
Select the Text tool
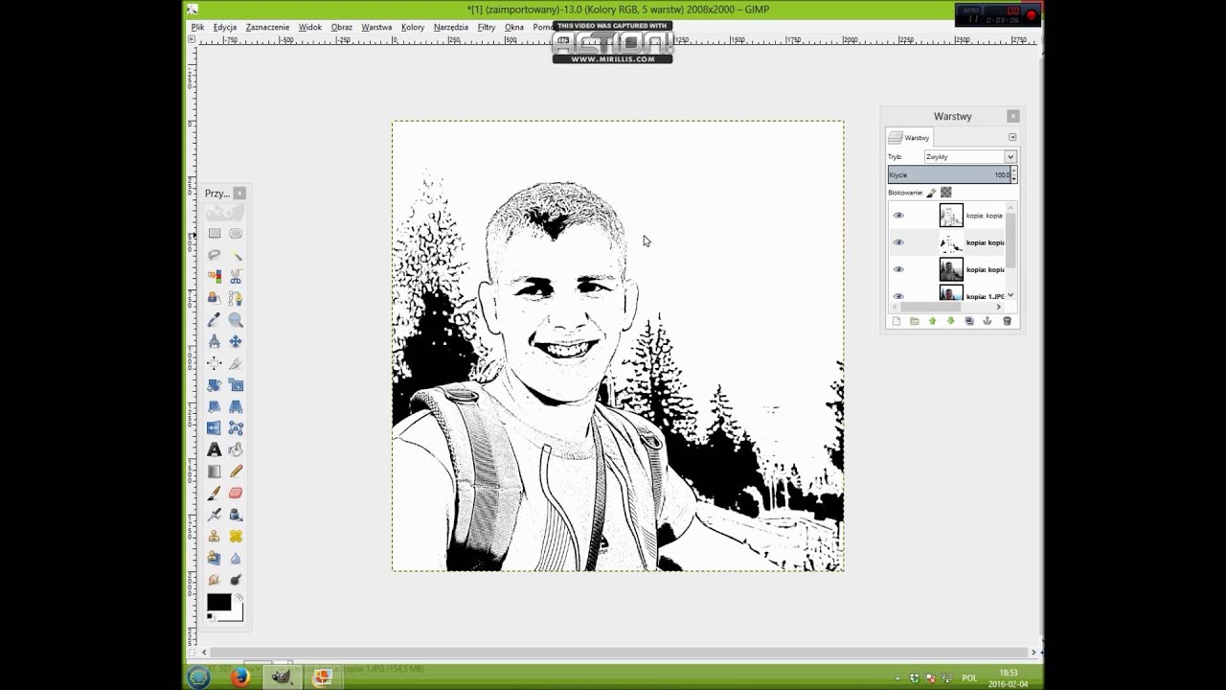pos(215,449)
